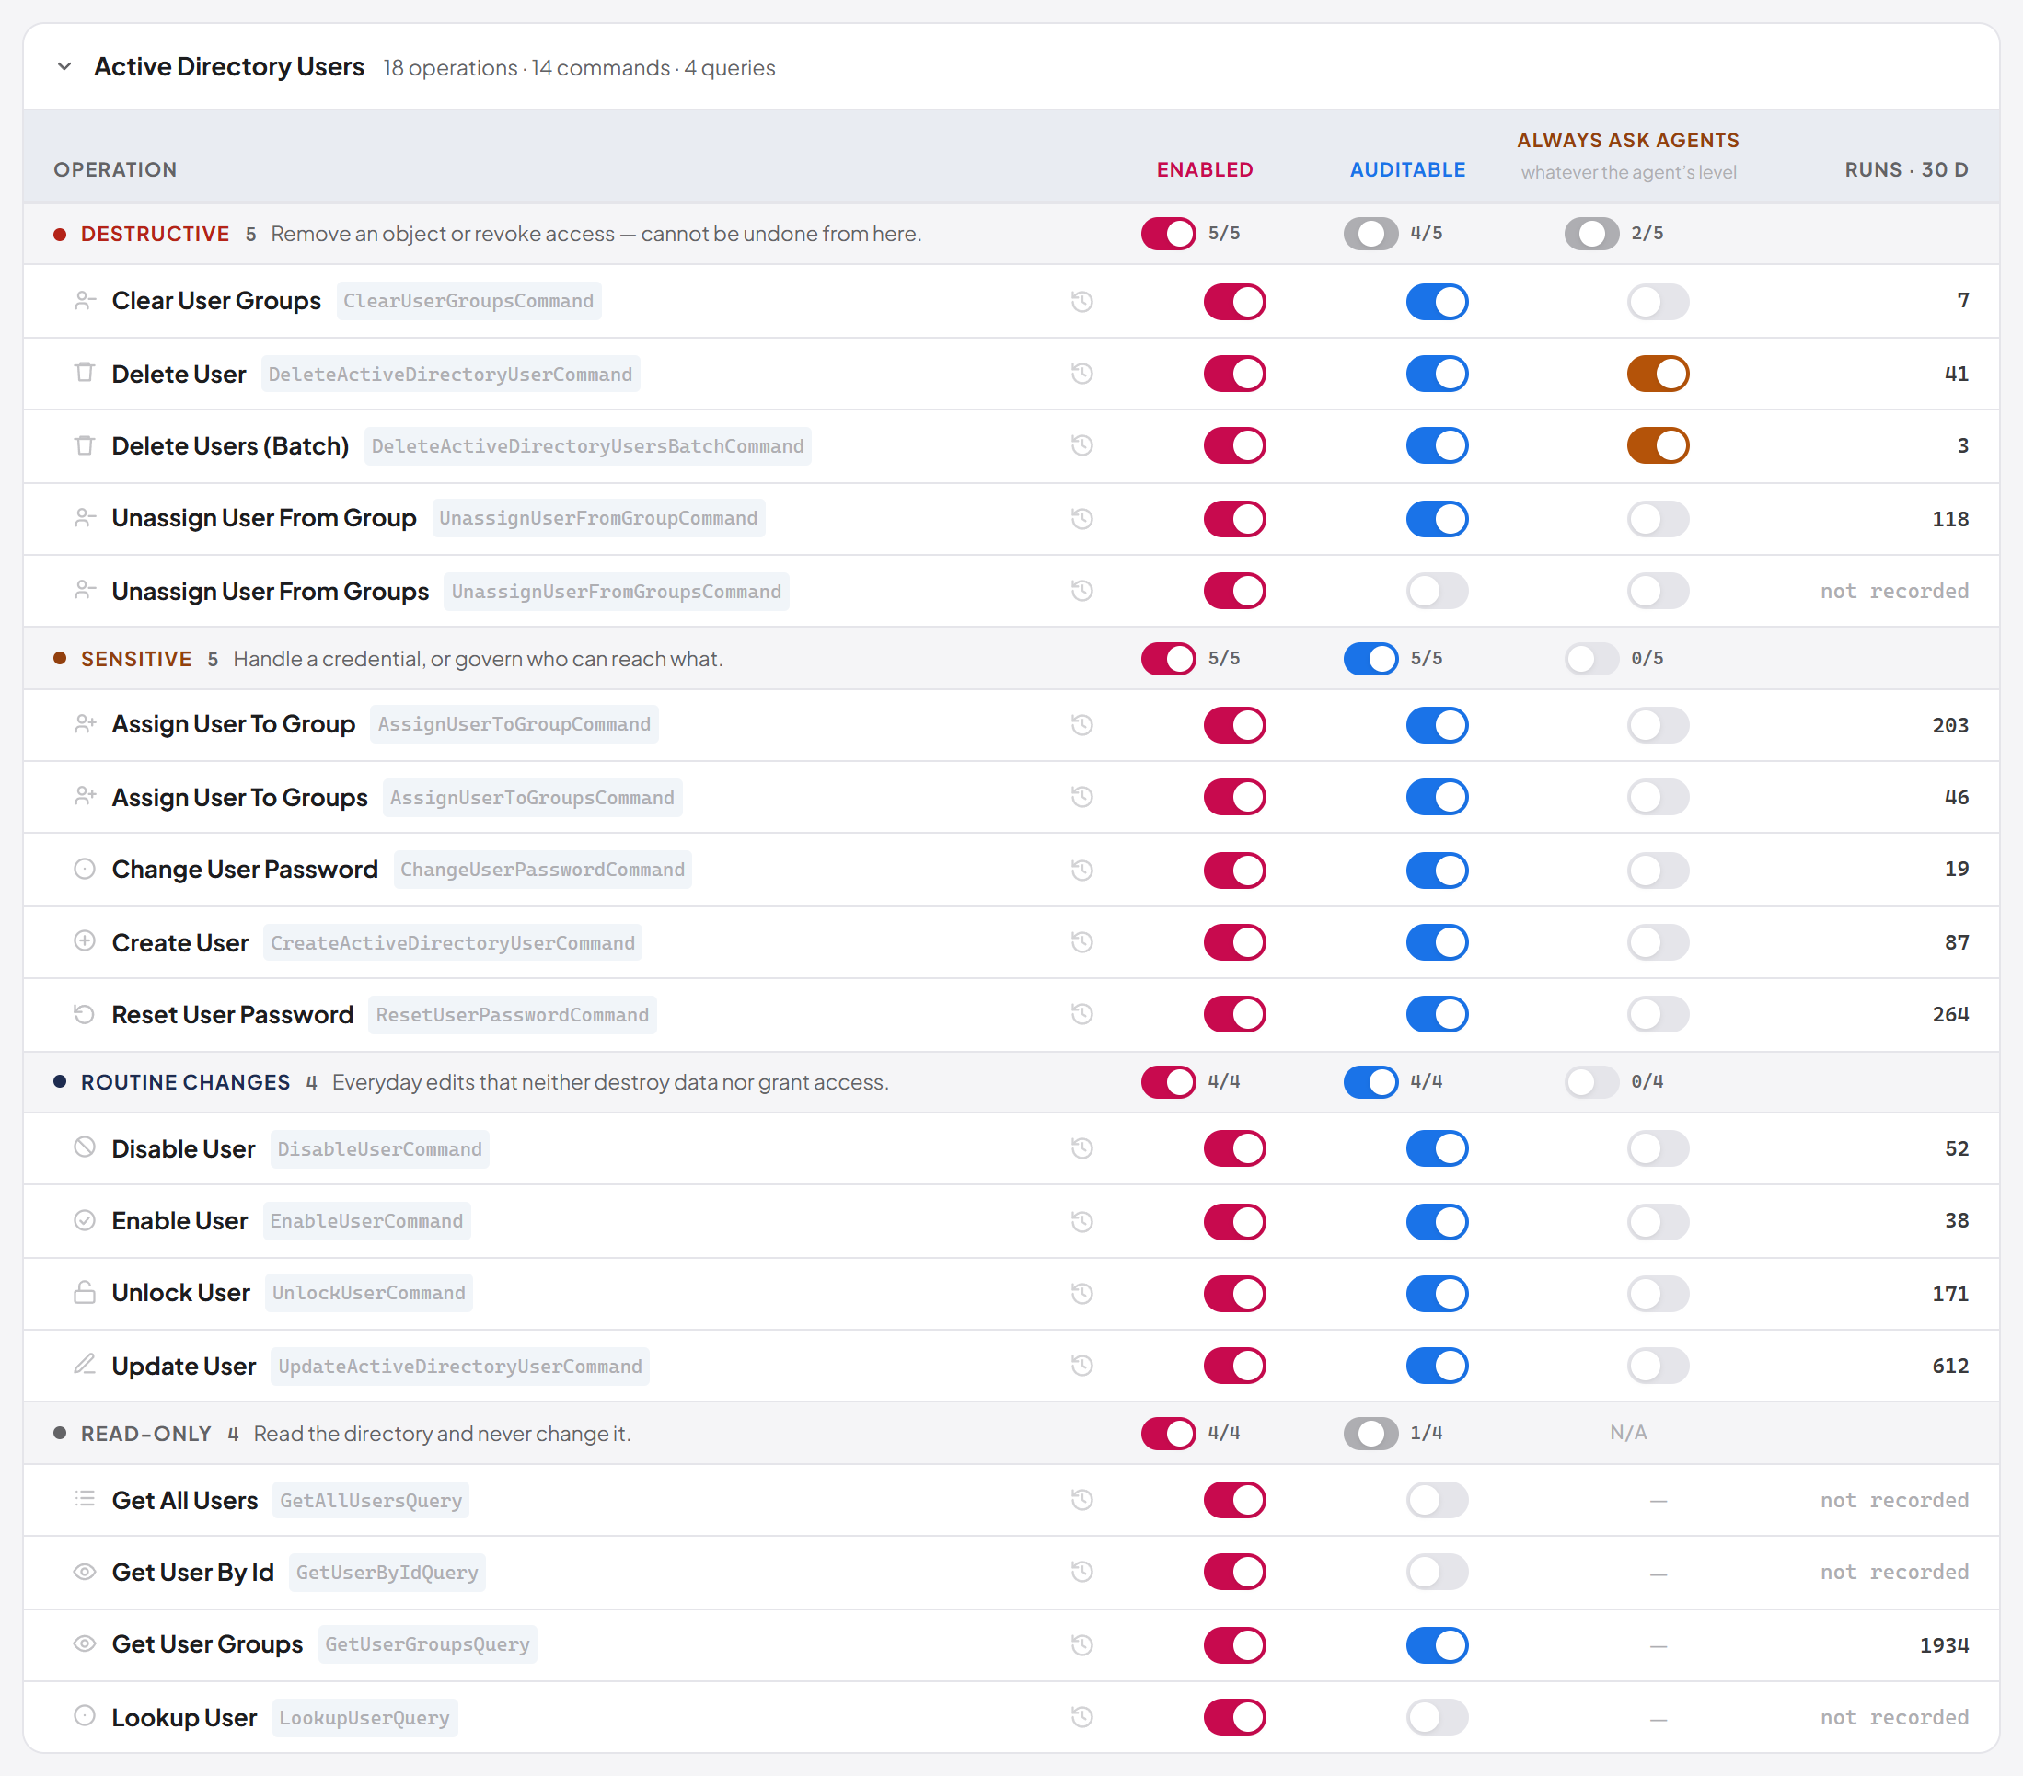Click history icon in Unassign User From Group row
The width and height of the screenshot is (2023, 1776).
(x=1081, y=518)
